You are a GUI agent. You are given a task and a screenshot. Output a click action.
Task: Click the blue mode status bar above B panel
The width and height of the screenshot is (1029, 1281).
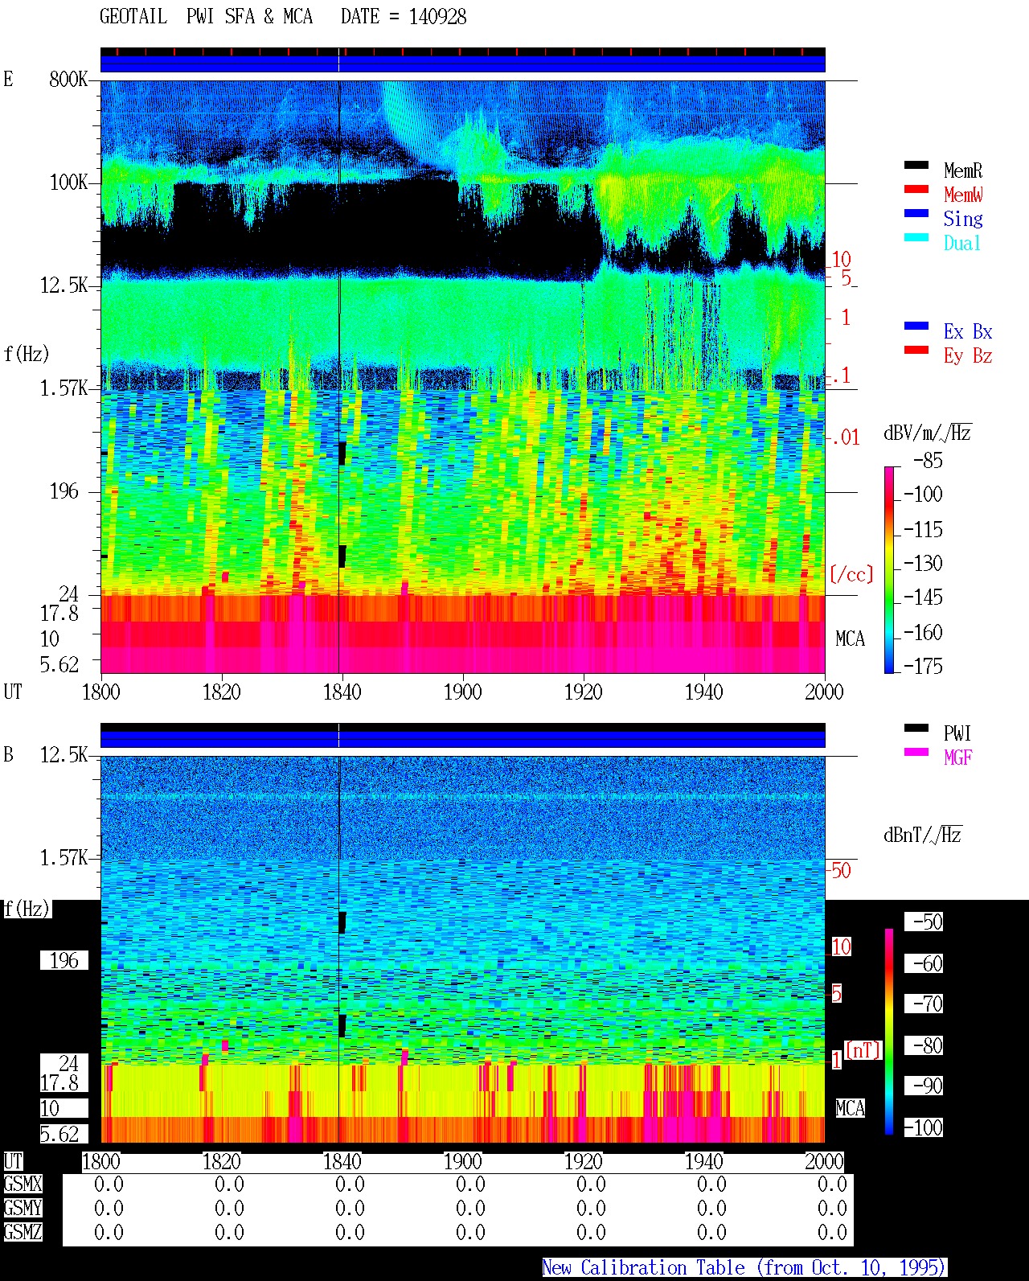click(x=462, y=739)
